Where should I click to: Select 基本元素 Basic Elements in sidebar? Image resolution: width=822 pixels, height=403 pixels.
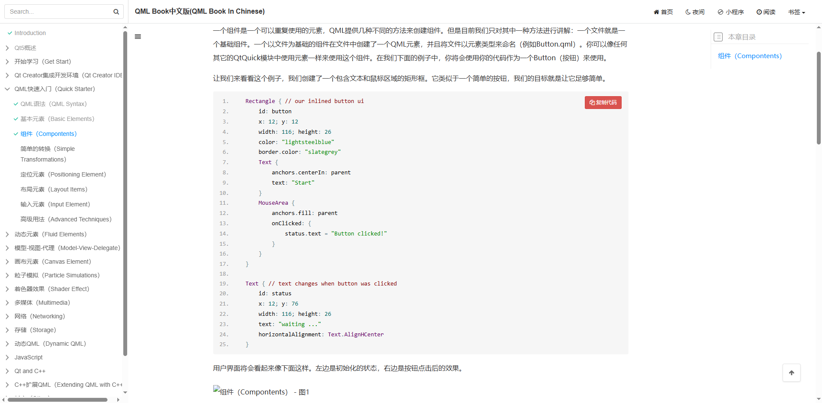coord(57,119)
